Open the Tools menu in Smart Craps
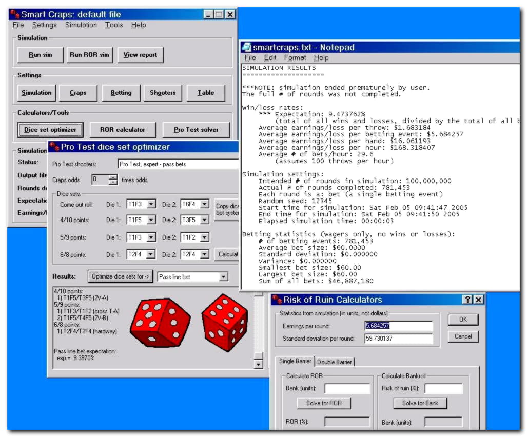This screenshot has width=527, height=437. coord(114,25)
